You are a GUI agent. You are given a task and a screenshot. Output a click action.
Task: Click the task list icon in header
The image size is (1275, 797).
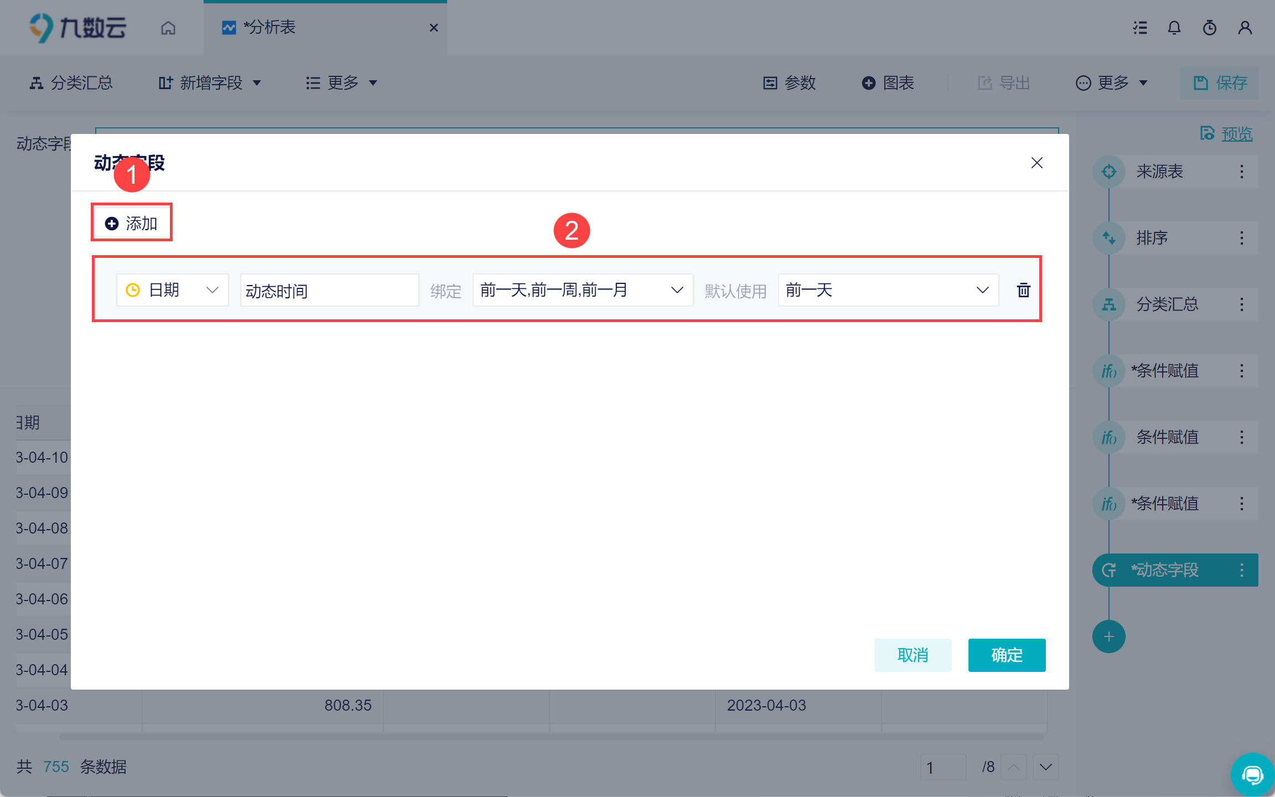tap(1139, 28)
